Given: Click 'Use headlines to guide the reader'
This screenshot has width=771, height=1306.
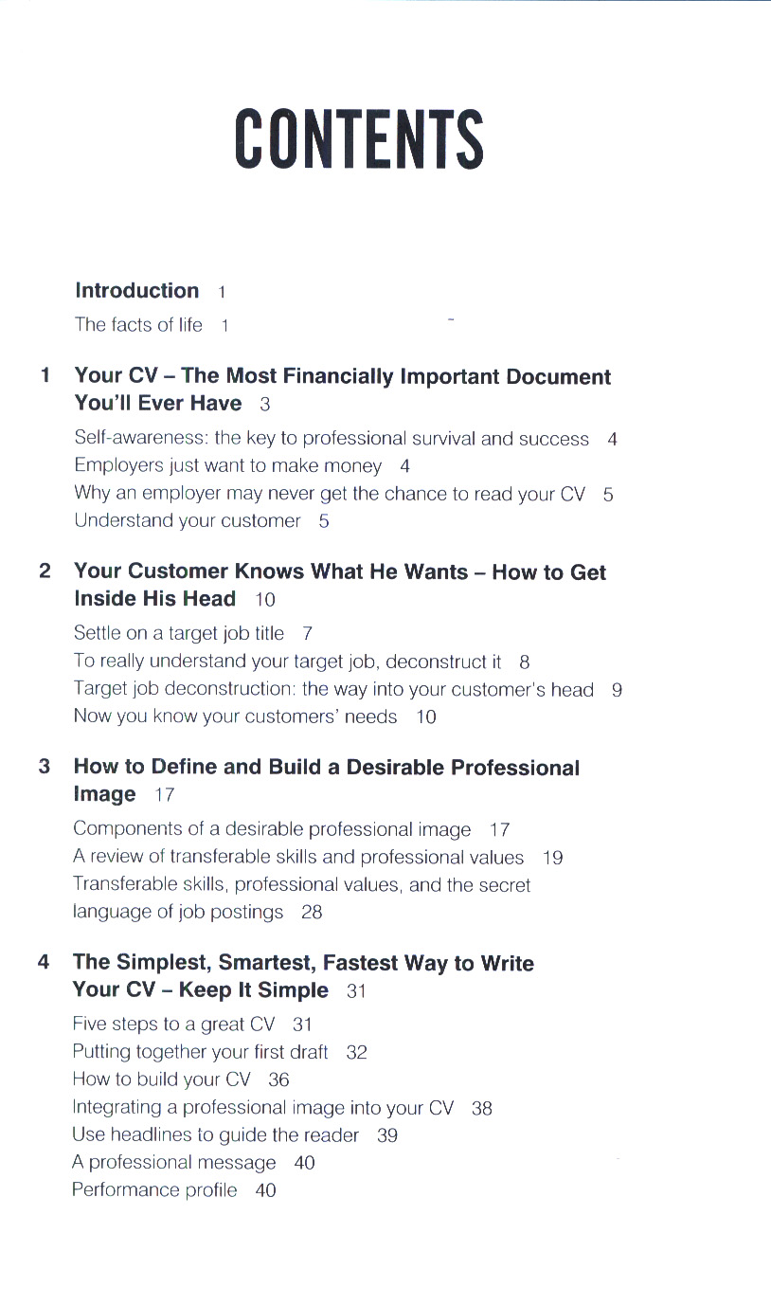Looking at the screenshot, I should click(x=216, y=1135).
